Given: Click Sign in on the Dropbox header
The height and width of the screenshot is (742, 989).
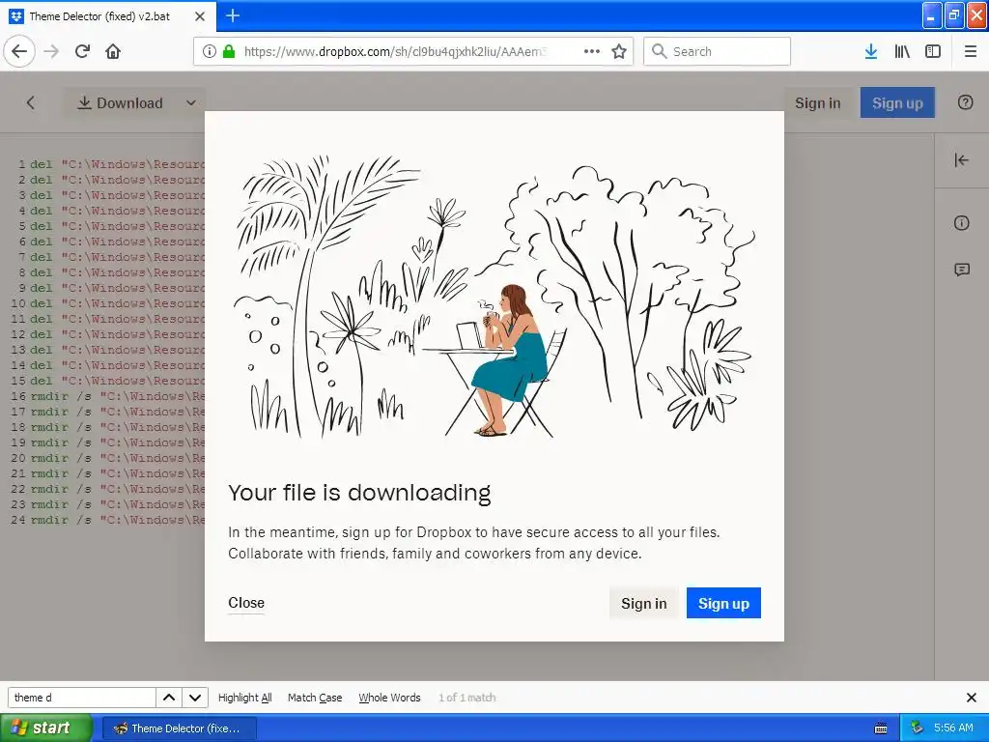Looking at the screenshot, I should 817,102.
